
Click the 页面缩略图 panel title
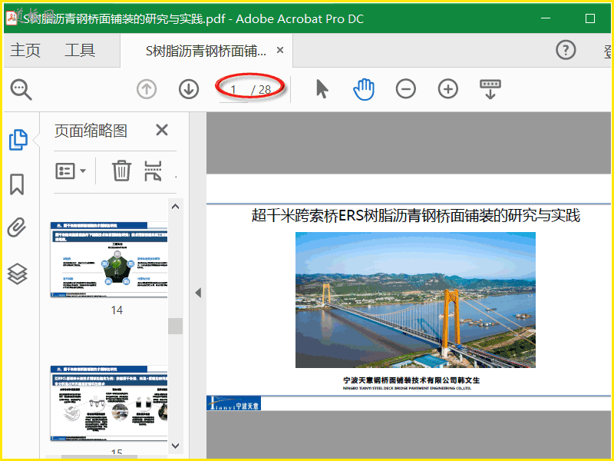tap(91, 131)
